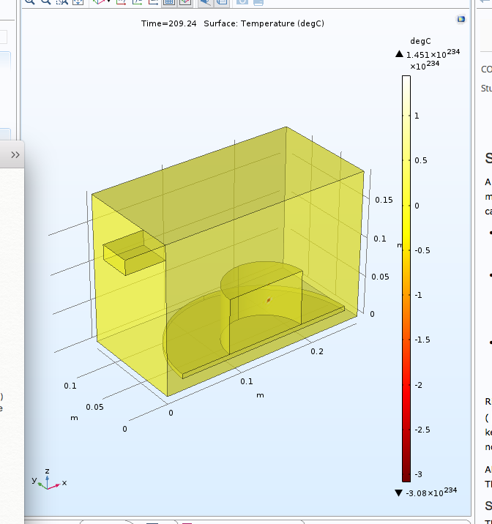
Task: Switch to the ZX plane view
Action: coord(152,2)
